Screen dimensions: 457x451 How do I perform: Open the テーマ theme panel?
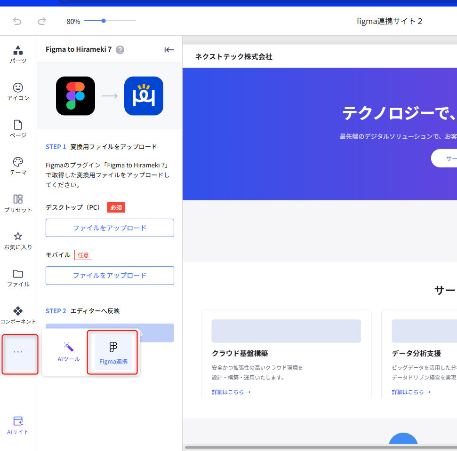coord(18,166)
